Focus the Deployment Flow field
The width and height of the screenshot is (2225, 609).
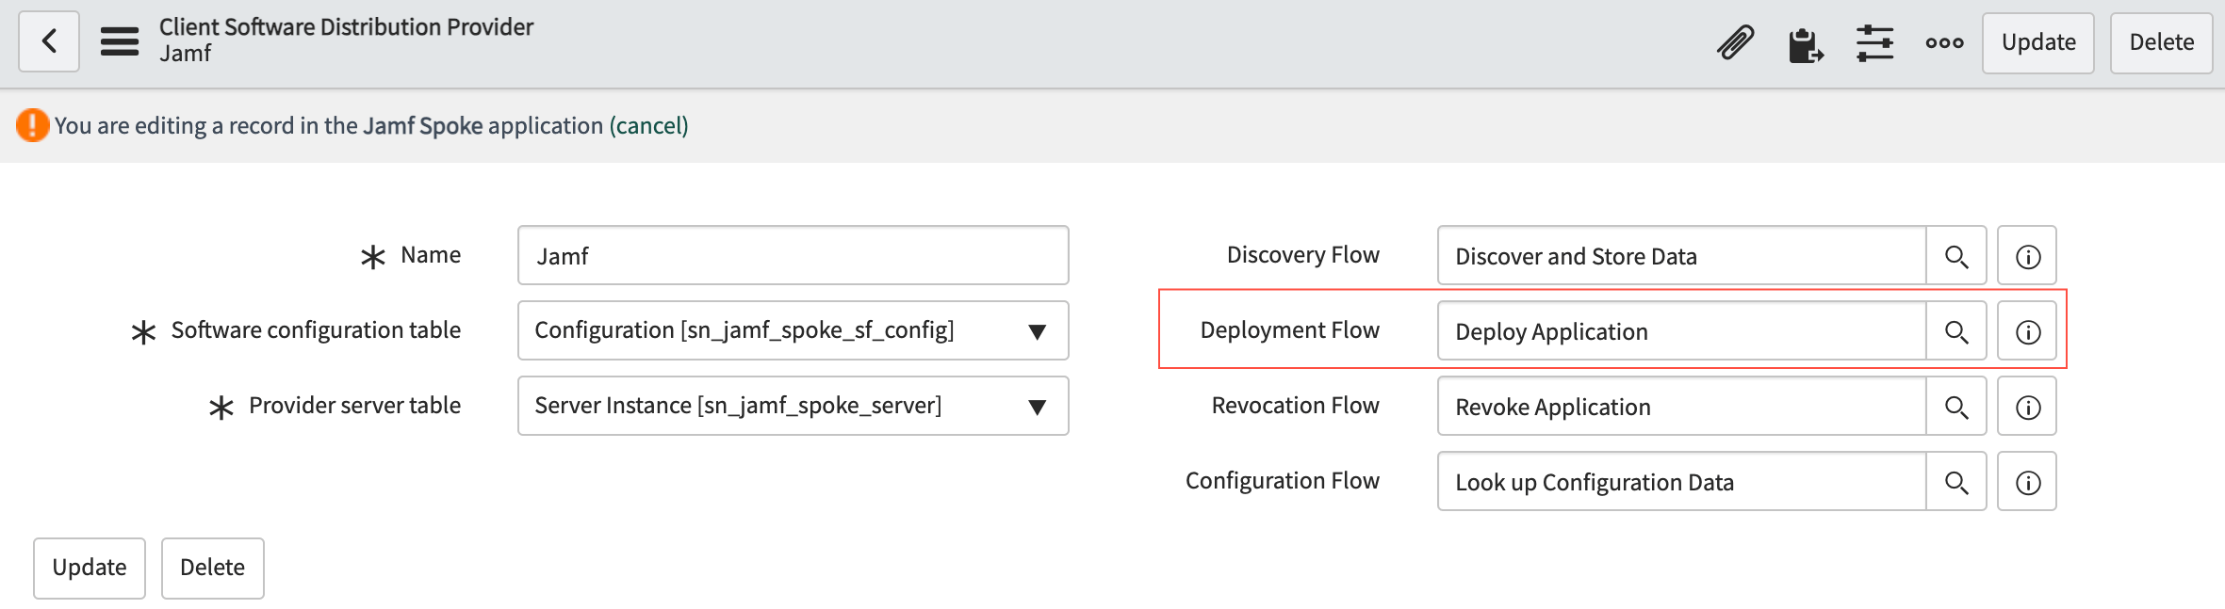pyautogui.click(x=1681, y=331)
